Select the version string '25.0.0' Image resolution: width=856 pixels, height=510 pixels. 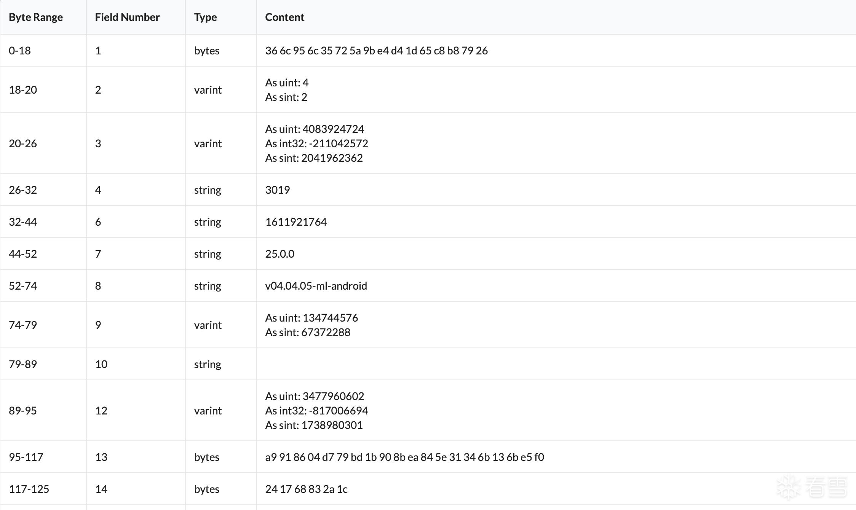point(279,254)
